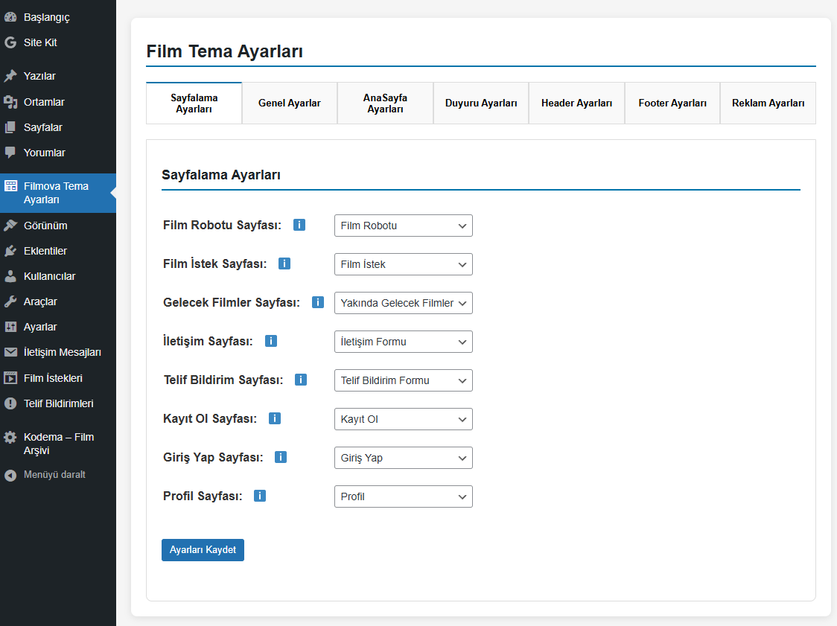Screen dimensions: 837x626
Task: Click info icon next to Telif Bildirim Sayfası
Action: pos(301,380)
